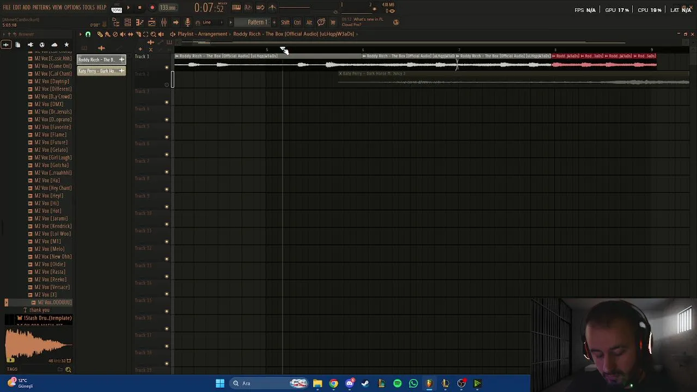697x392 pixels.
Task: Open the shopping cart icon
Action: [x=333, y=22]
